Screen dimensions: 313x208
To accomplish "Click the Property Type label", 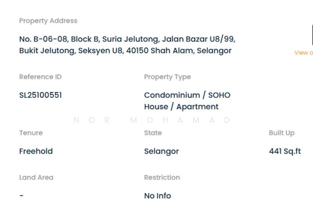I will (167, 77).
